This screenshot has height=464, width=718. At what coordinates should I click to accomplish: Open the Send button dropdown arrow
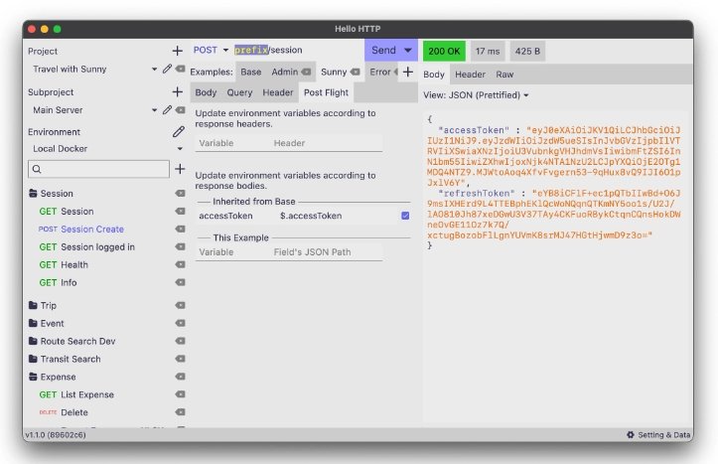click(x=408, y=51)
